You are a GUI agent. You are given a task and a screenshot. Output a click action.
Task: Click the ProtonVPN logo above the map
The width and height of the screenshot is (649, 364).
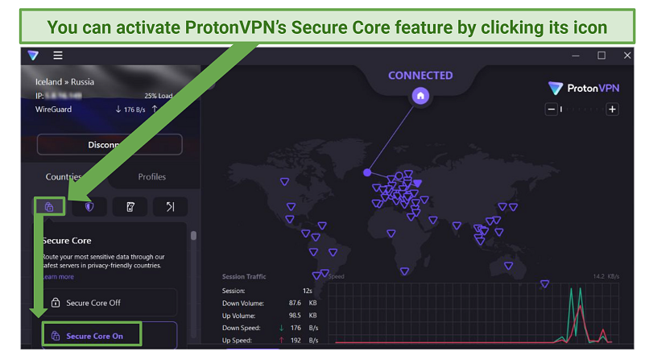click(x=584, y=89)
